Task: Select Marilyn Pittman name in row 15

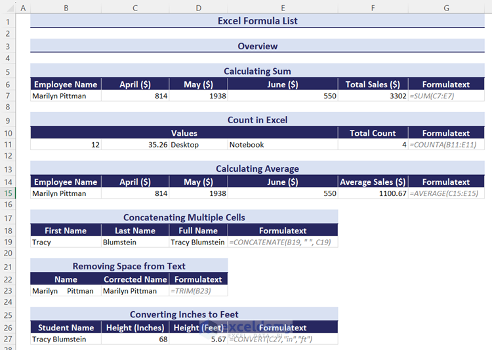Action: tap(66, 193)
